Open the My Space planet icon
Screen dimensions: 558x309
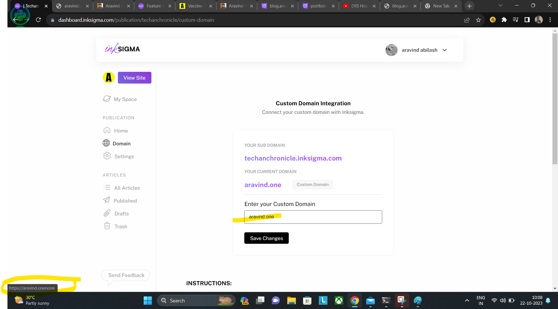coord(107,99)
